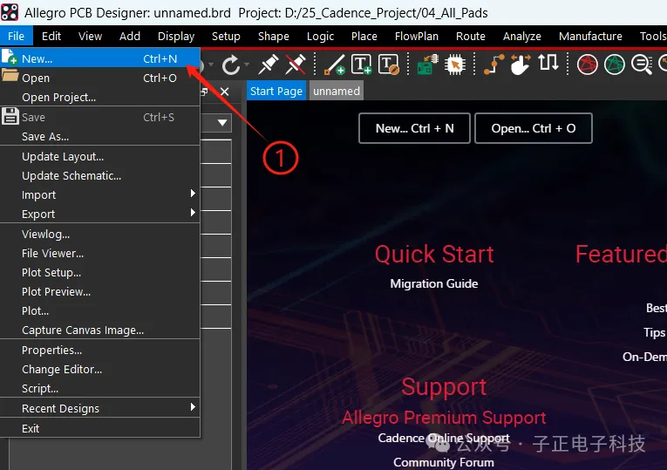Click the red Unrats All icon

click(x=588, y=65)
